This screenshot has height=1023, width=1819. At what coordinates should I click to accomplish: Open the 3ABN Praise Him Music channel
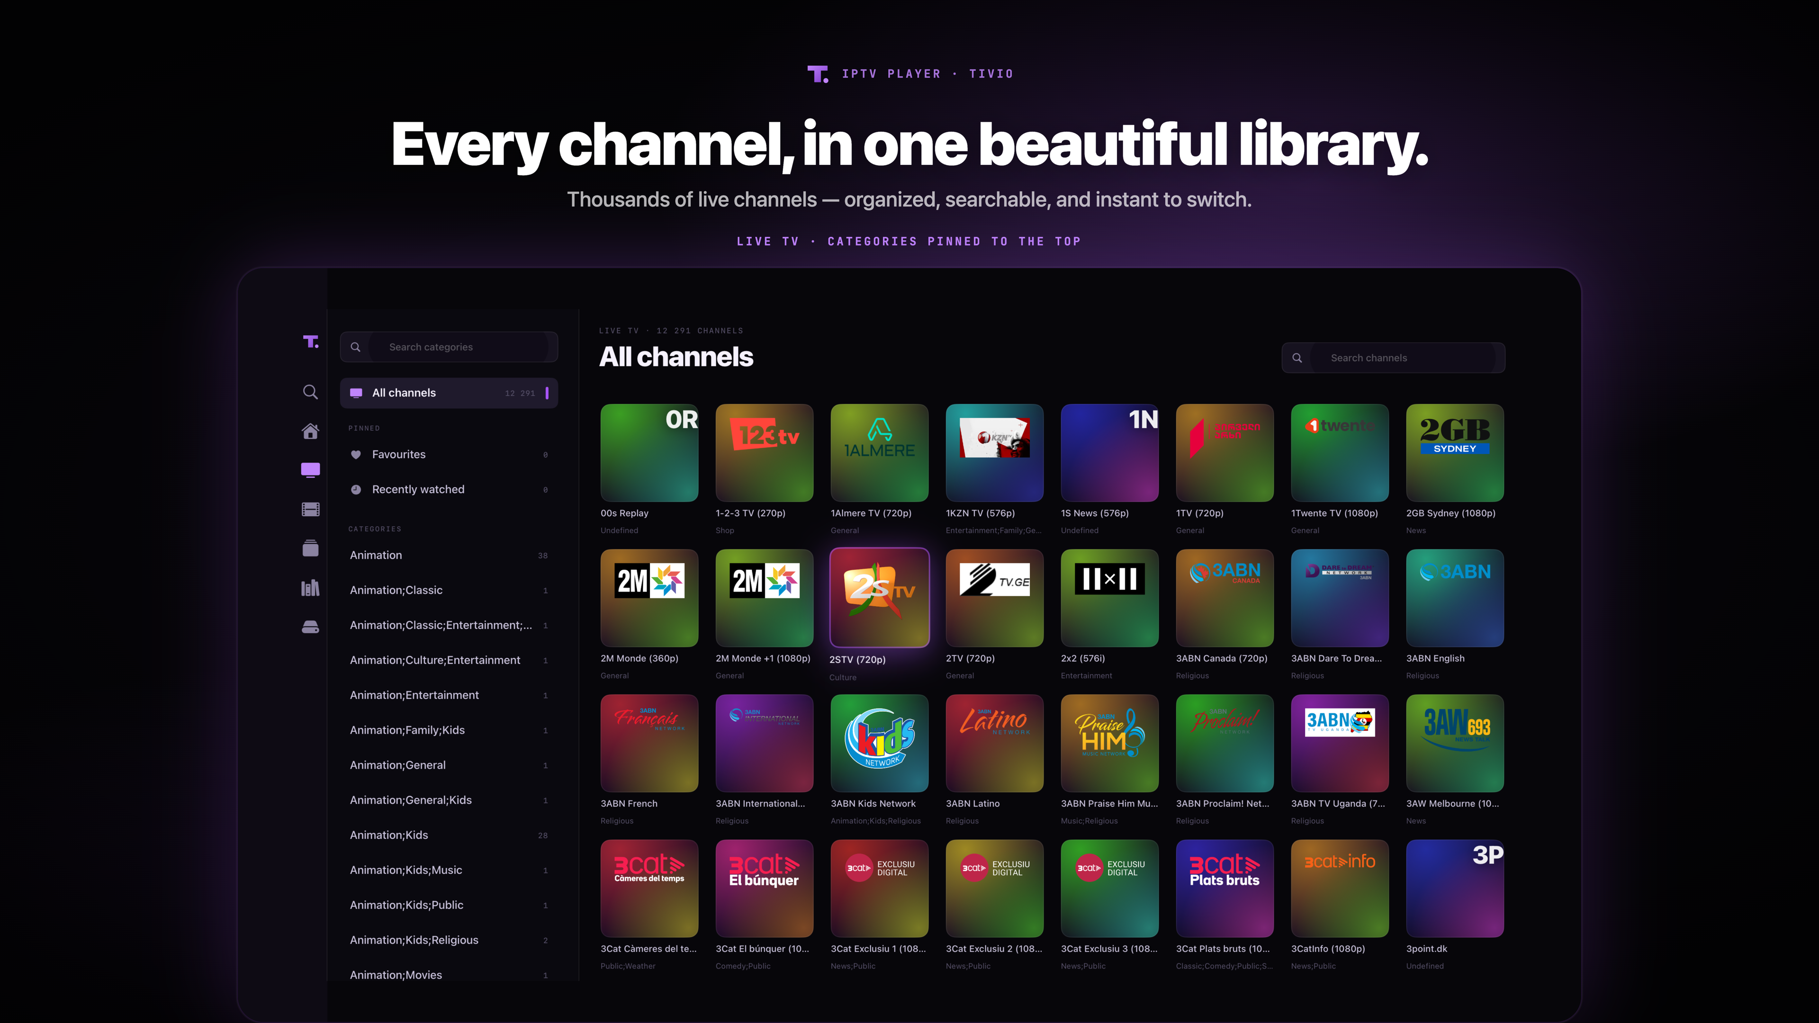(1109, 744)
